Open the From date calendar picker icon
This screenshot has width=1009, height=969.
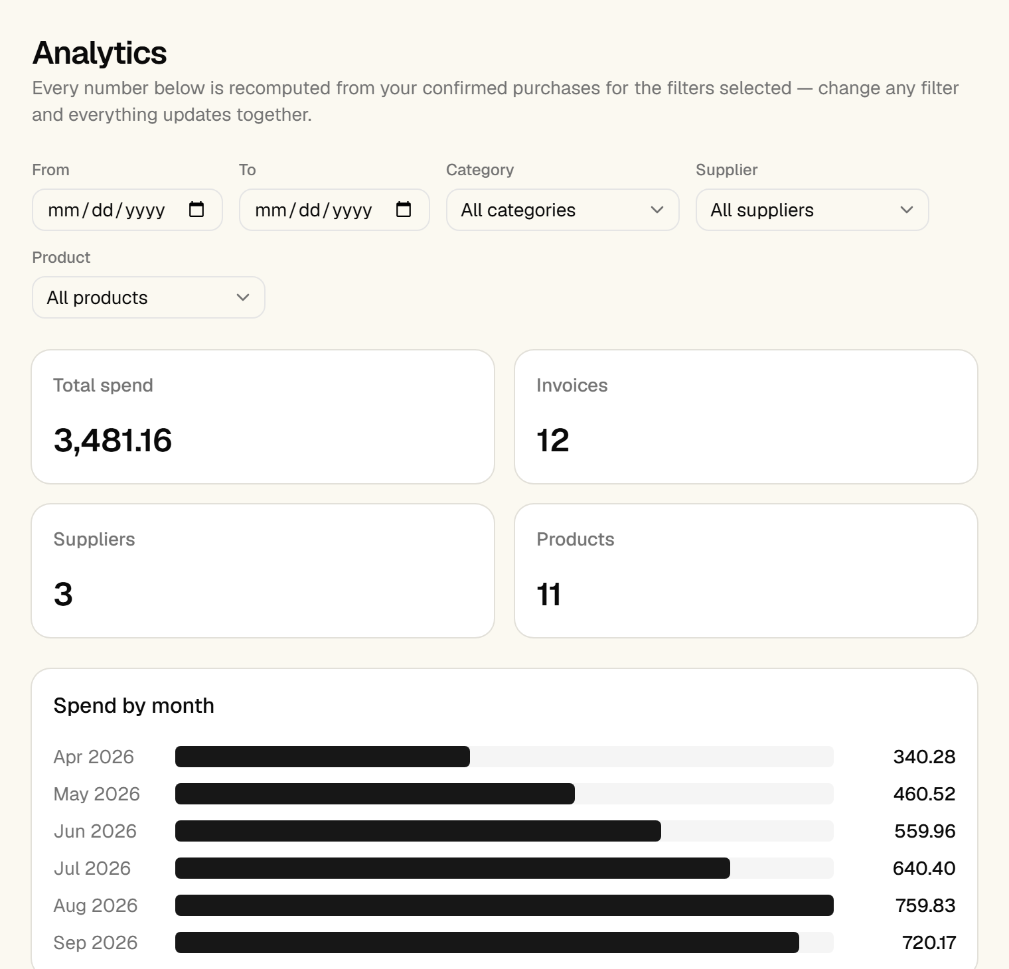click(x=196, y=210)
